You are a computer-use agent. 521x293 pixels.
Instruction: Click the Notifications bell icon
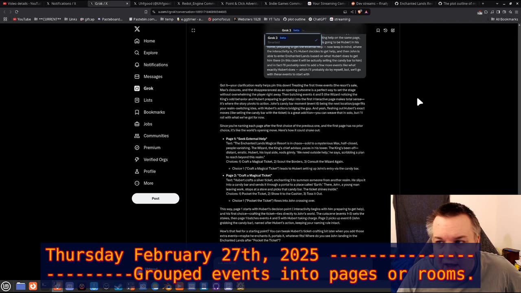pos(137,65)
